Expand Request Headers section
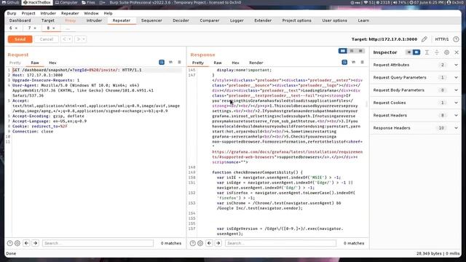The width and height of the screenshot is (466, 262). [x=415, y=115]
